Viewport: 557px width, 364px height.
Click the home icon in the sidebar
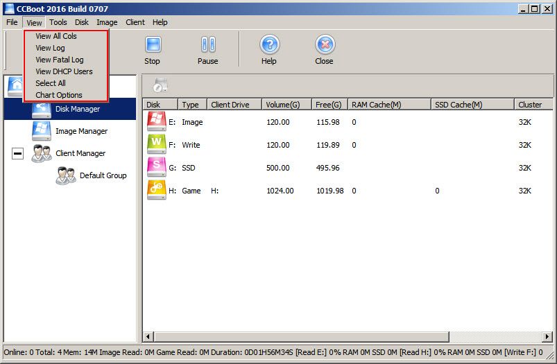click(16, 86)
